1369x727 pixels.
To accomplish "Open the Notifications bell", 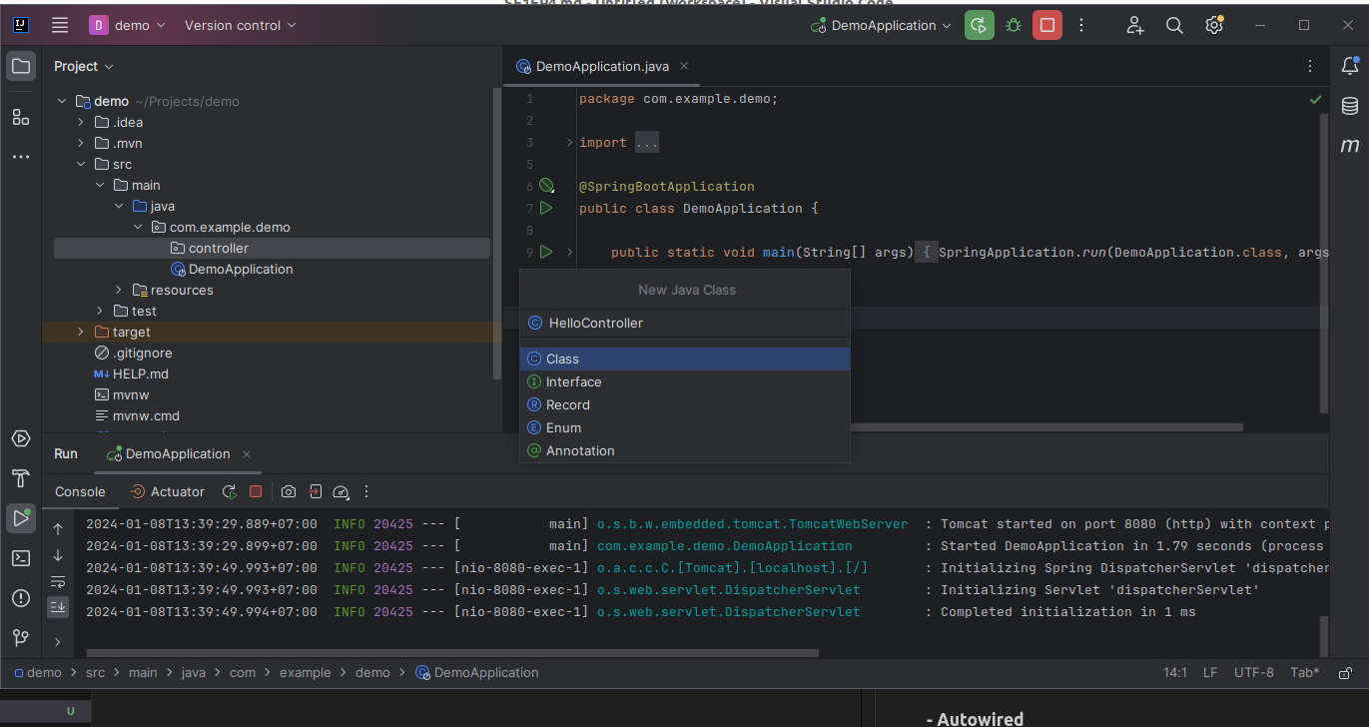I will (1350, 67).
